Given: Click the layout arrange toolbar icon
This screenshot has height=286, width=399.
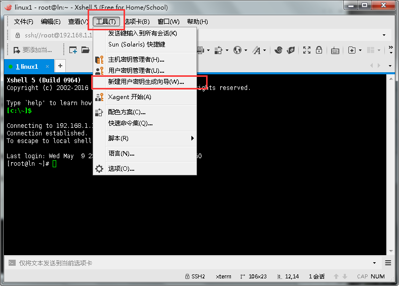Looking at the screenshot, I should (371, 50).
